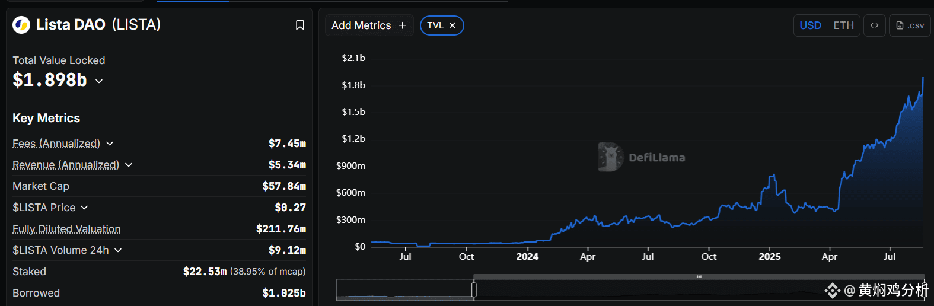Click the Binance Square watermark icon

point(832,290)
